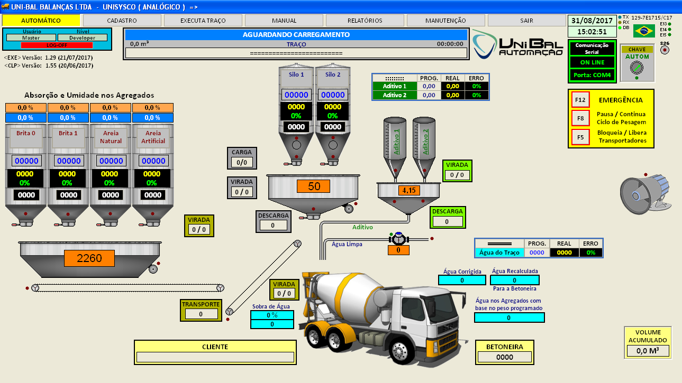Open the CADASTRO menu
Screen dimensions: 682x383
tap(122, 21)
